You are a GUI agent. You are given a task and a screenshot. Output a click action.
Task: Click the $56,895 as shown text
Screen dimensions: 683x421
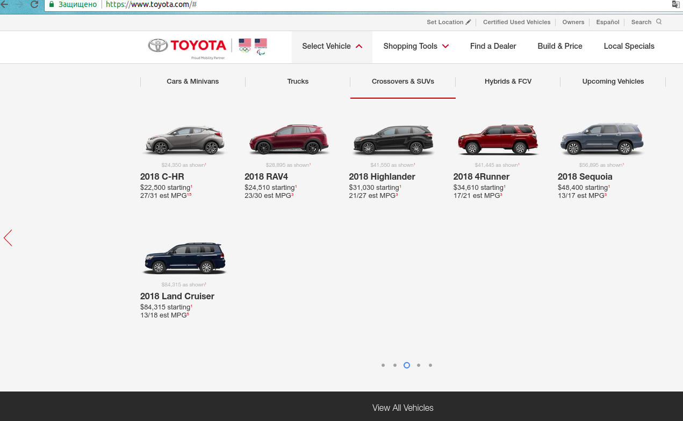click(601, 165)
